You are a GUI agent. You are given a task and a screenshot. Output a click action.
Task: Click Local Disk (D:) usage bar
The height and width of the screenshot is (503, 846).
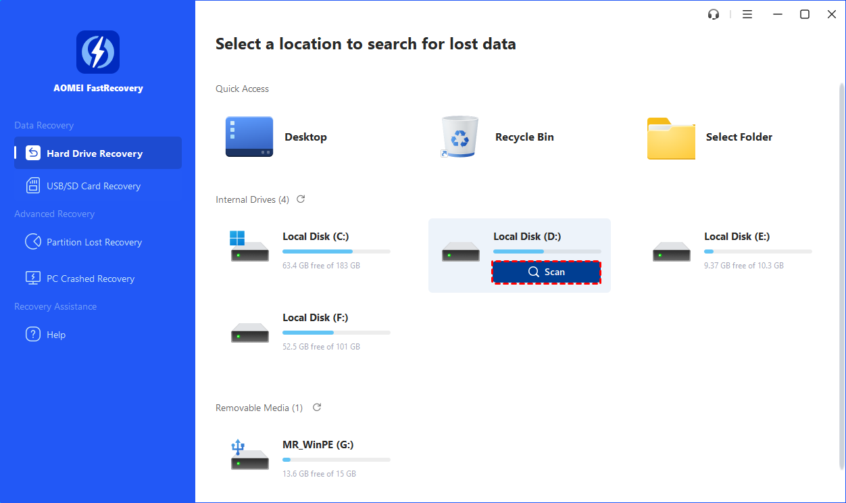[547, 251]
